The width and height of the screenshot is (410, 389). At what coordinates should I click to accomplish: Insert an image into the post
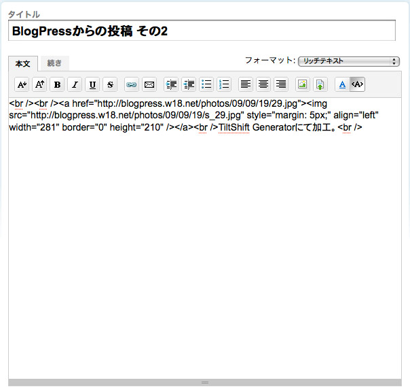[x=303, y=84]
